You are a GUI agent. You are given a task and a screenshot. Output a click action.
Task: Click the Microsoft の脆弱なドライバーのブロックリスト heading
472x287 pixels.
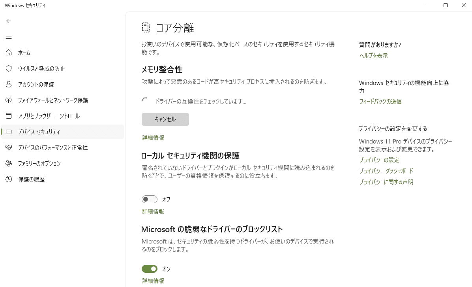212,229
